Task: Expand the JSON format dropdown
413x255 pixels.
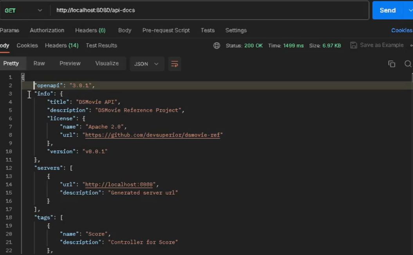Action: [x=146, y=64]
